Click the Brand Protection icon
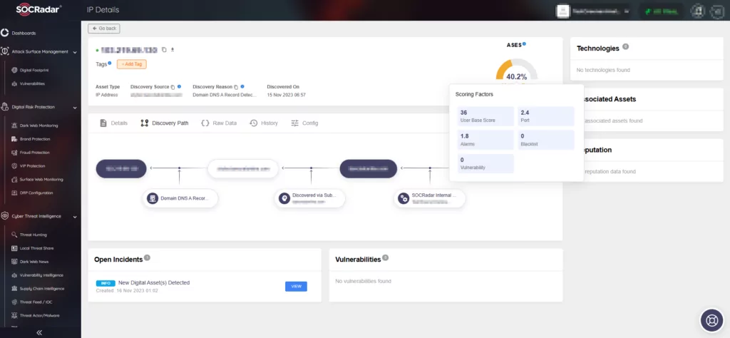The width and height of the screenshot is (730, 338). click(14, 139)
